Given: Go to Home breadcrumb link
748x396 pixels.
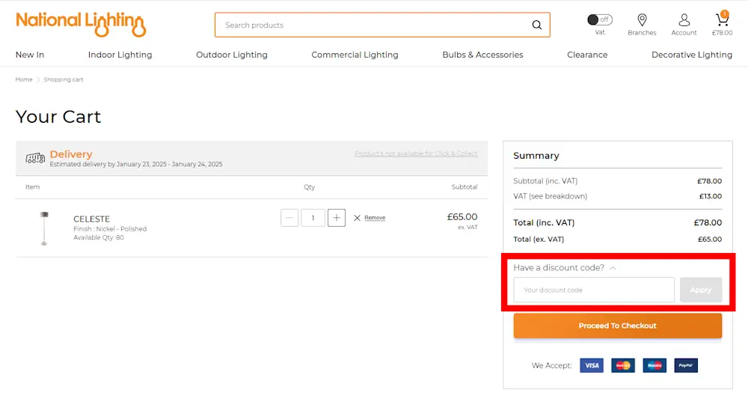Looking at the screenshot, I should 24,80.
